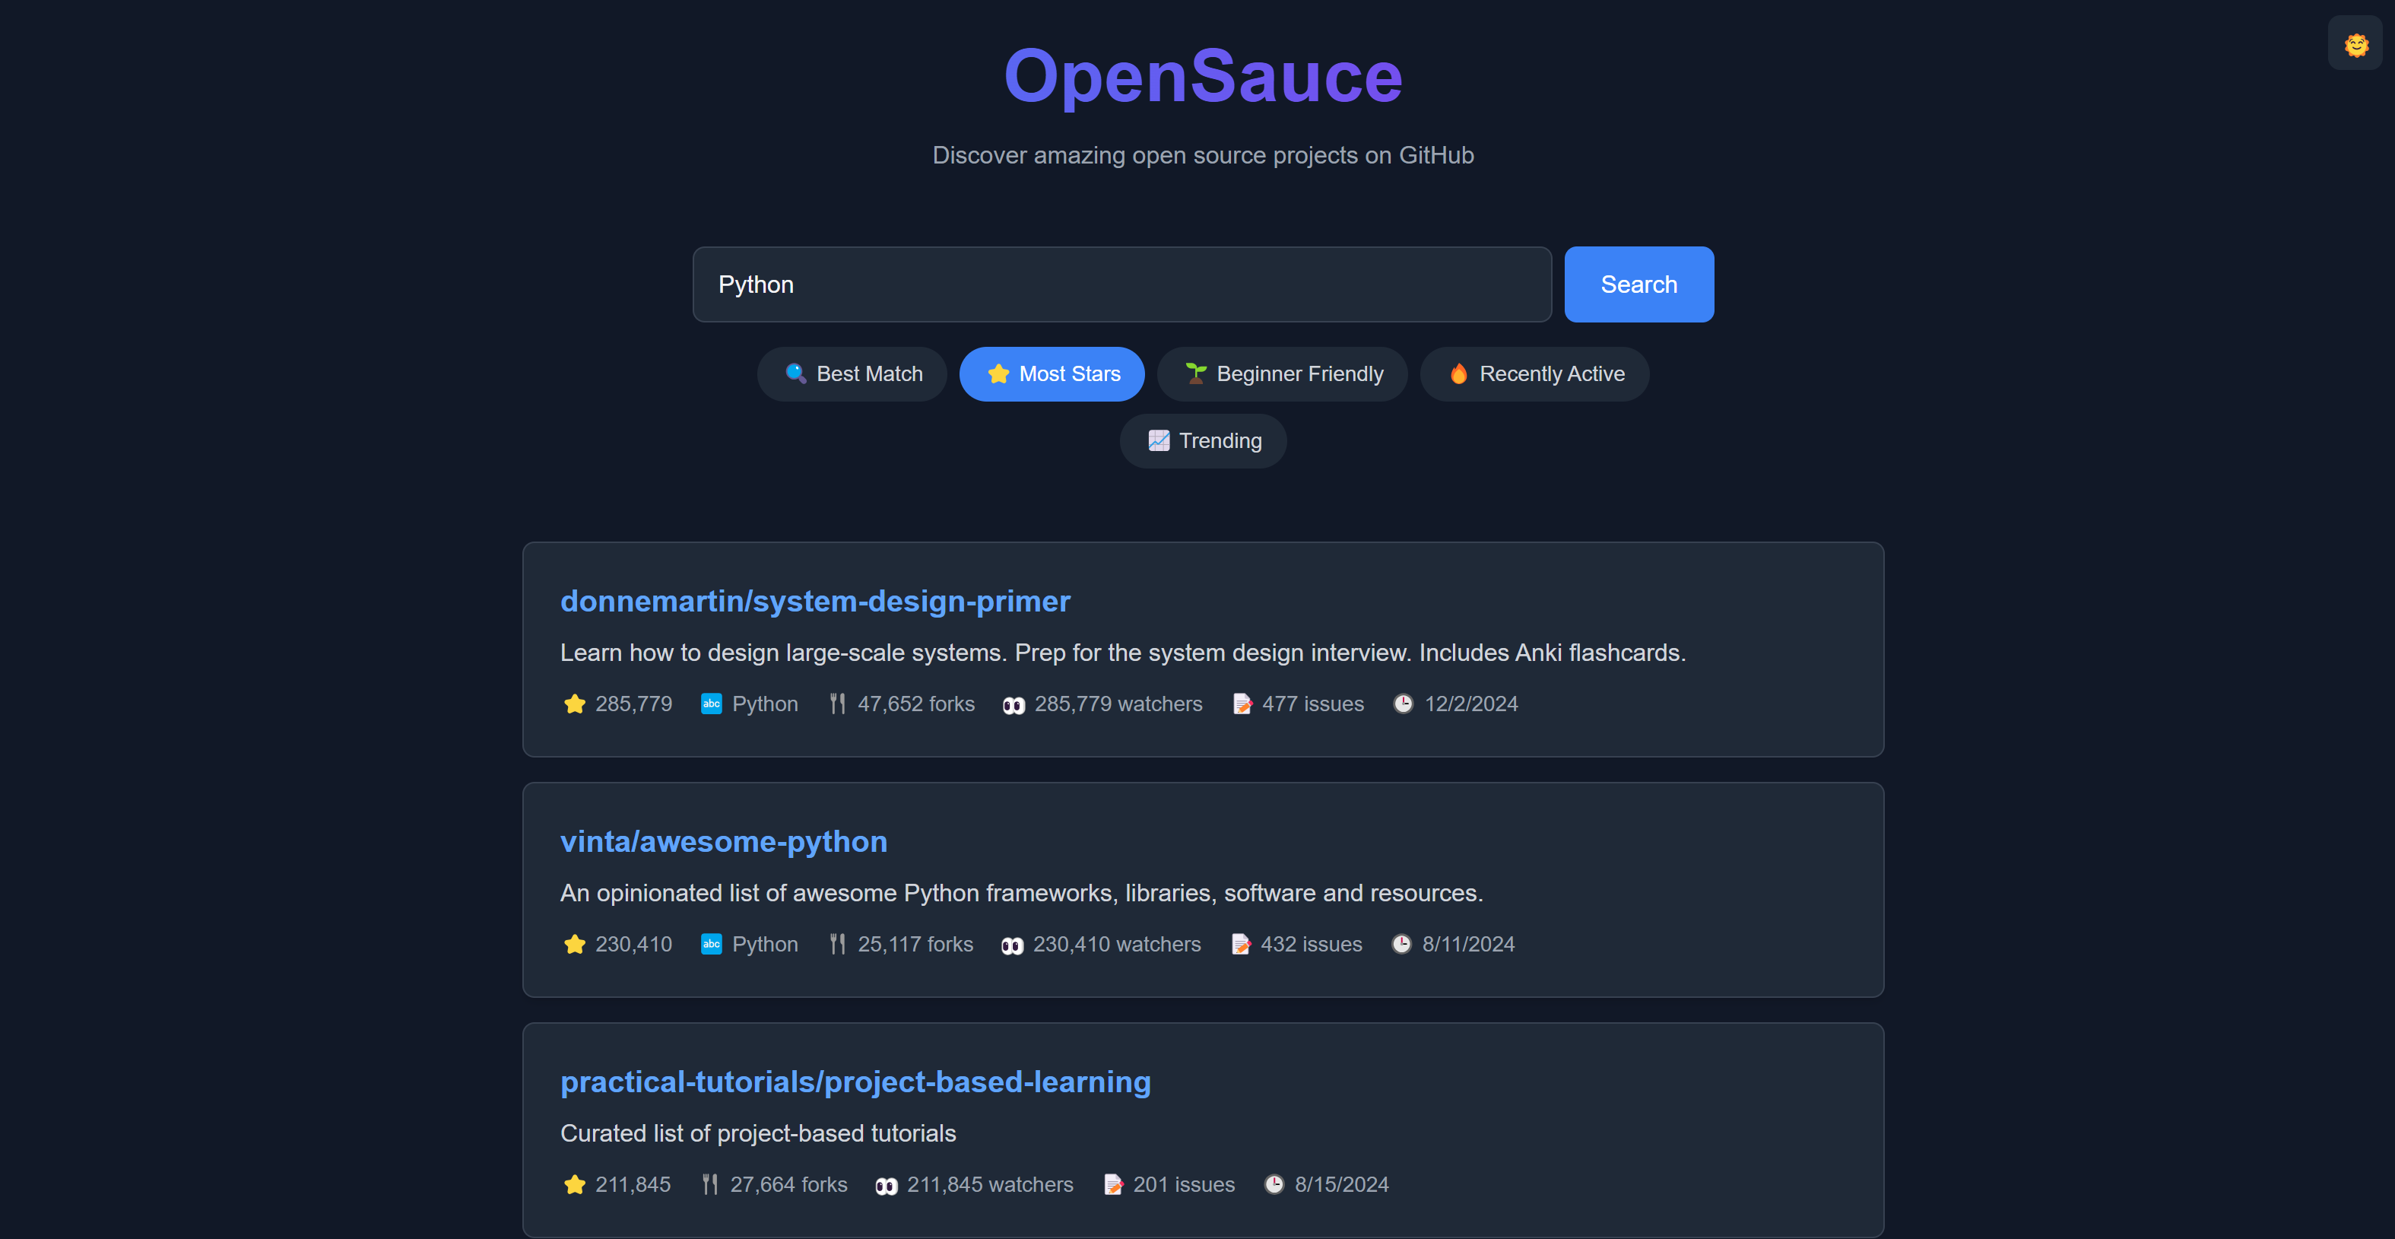Select the Trending filter

pos(1202,440)
